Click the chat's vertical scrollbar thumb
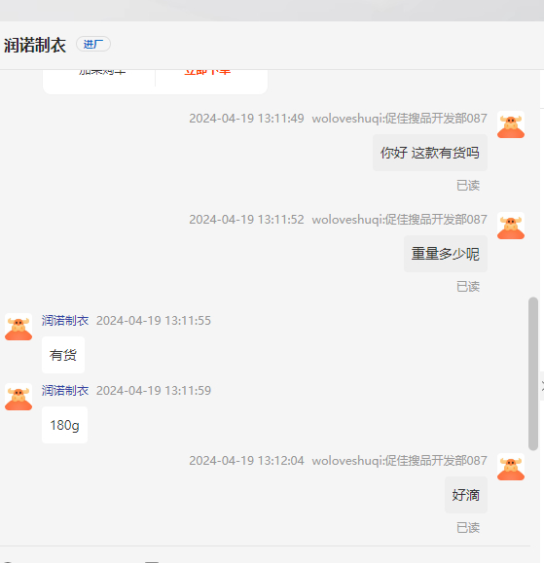544x563 pixels. coord(533,373)
